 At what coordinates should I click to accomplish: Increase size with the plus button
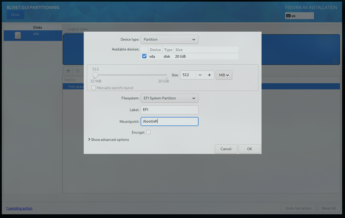(209, 75)
